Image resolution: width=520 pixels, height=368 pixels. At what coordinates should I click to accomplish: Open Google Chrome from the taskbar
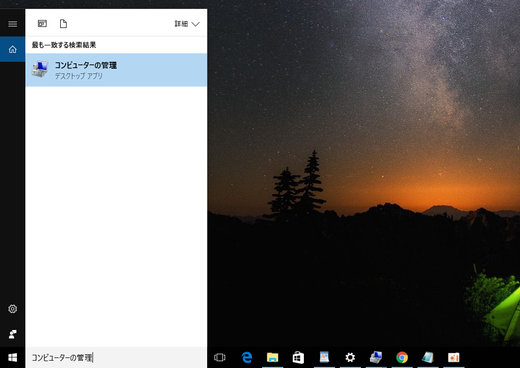click(402, 357)
